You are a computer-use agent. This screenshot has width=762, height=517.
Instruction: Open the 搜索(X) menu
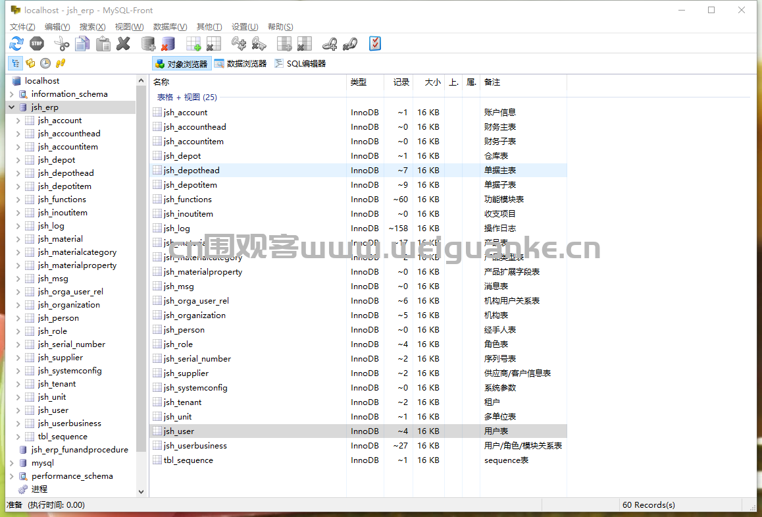(92, 27)
